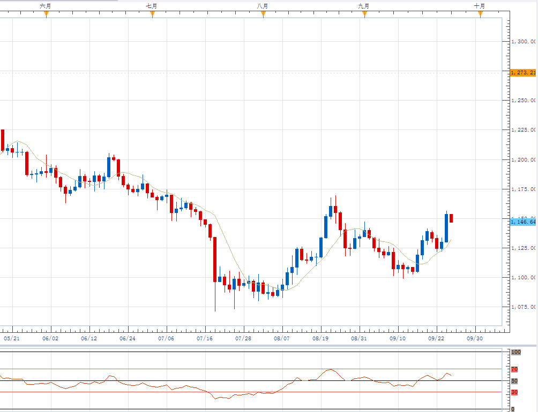Click the orange marker under 八月

[x=263, y=14]
